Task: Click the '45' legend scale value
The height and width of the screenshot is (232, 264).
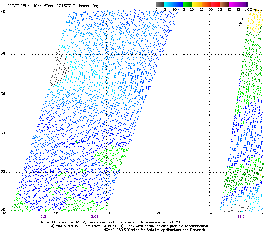Action: point(238,10)
